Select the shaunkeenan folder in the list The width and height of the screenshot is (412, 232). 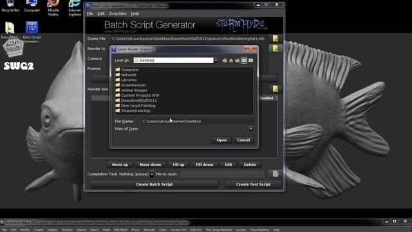pos(131,85)
